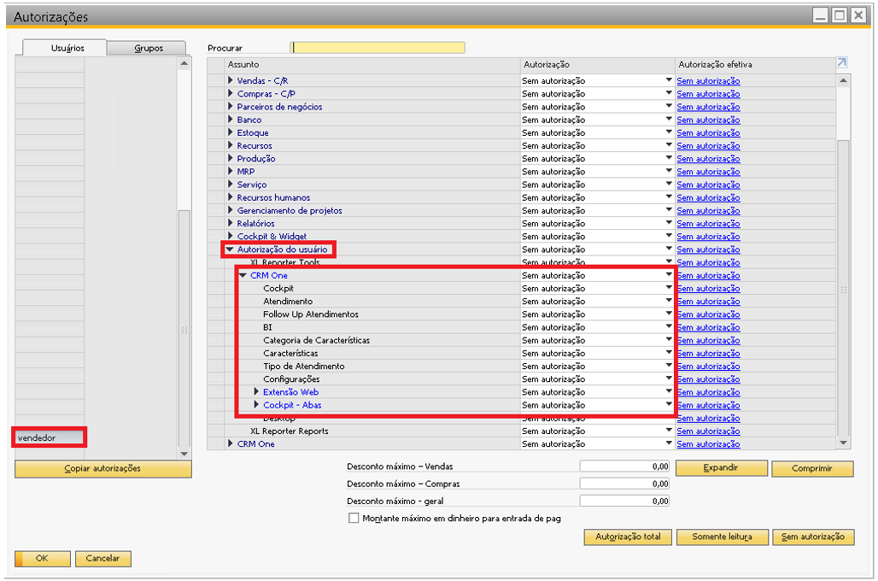Screen dimensions: 878x581
Task: Select the vendedor user in list
Action: 50,437
